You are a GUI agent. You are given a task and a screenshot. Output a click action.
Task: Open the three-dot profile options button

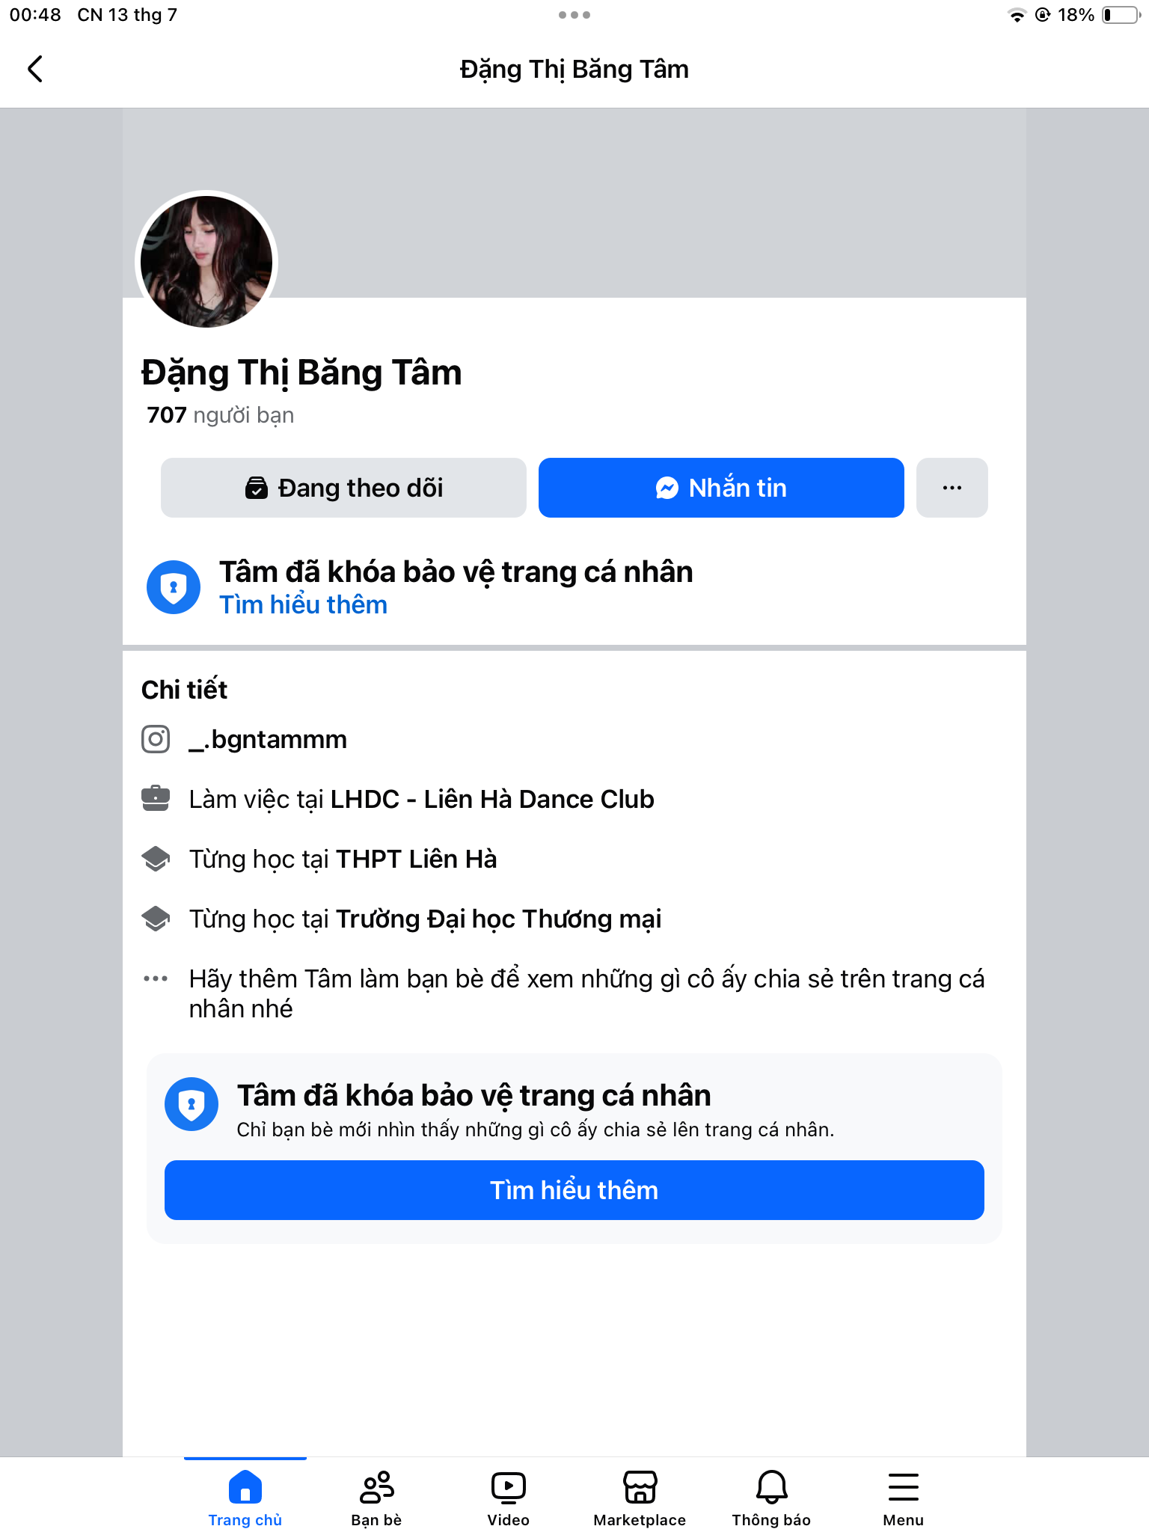pos(952,488)
